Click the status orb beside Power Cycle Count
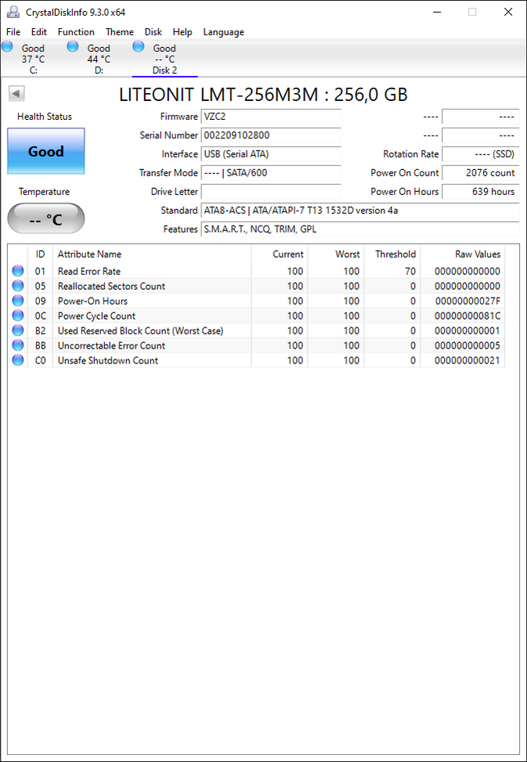527x762 pixels. (18, 316)
